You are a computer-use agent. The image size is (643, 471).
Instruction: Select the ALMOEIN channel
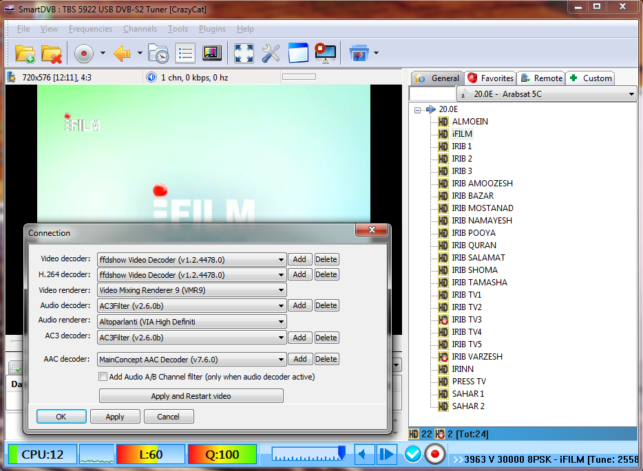470,122
